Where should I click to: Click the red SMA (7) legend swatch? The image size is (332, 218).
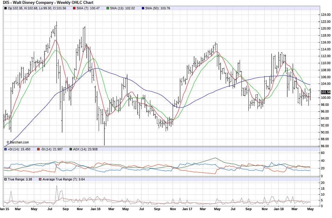point(74,8)
